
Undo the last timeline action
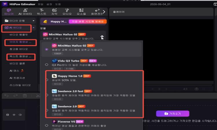(6, 96)
